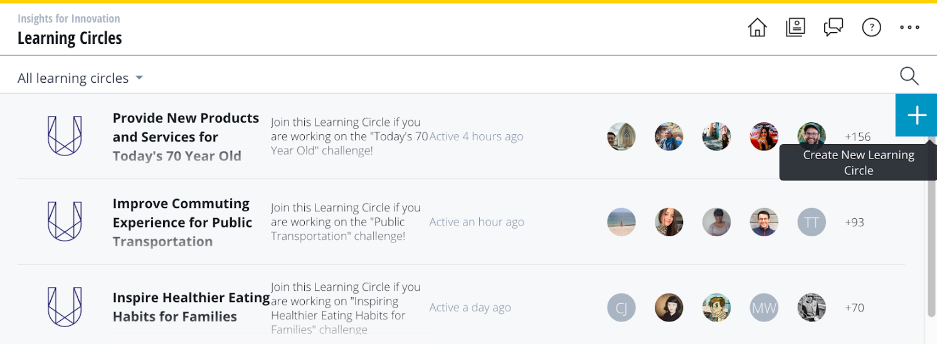Open the profile page icon in header
937x344 pixels.
click(x=795, y=28)
